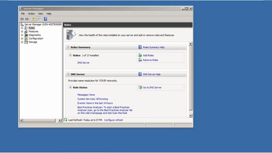The image size is (272, 153).
Task: Open the View menu
Action: 41,14
